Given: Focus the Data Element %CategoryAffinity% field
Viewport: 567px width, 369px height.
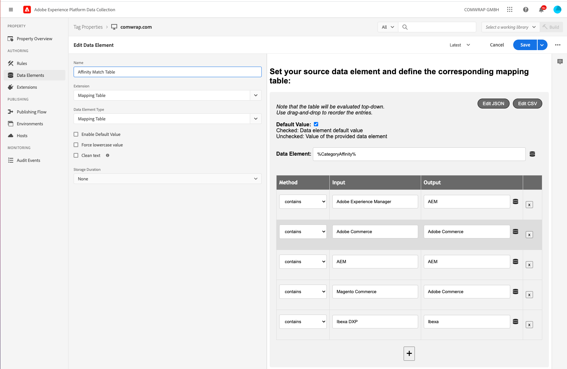Looking at the screenshot, I should [419, 154].
